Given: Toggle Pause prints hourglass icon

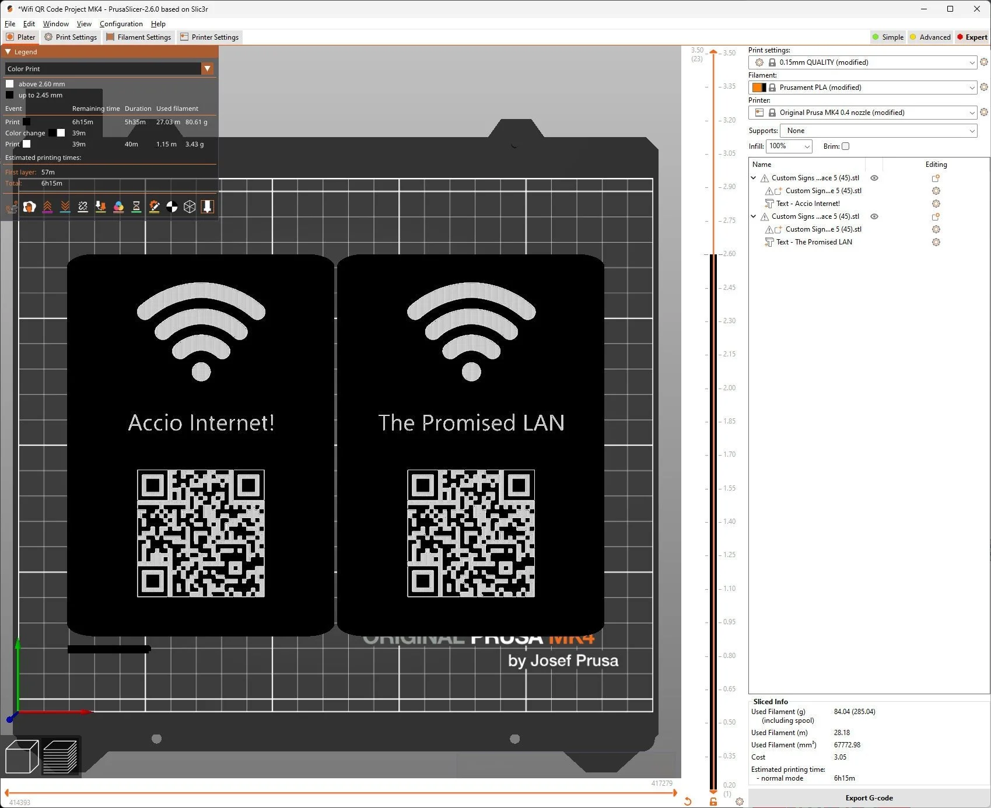Looking at the screenshot, I should click(136, 207).
